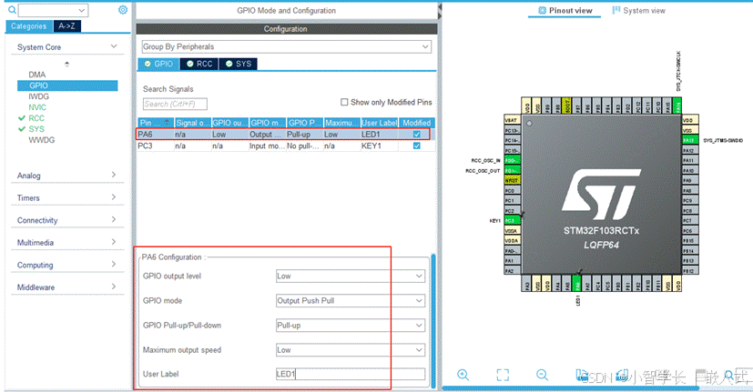Click the sort arrow above DMA
This screenshot has height=392, width=753.
pos(66,64)
